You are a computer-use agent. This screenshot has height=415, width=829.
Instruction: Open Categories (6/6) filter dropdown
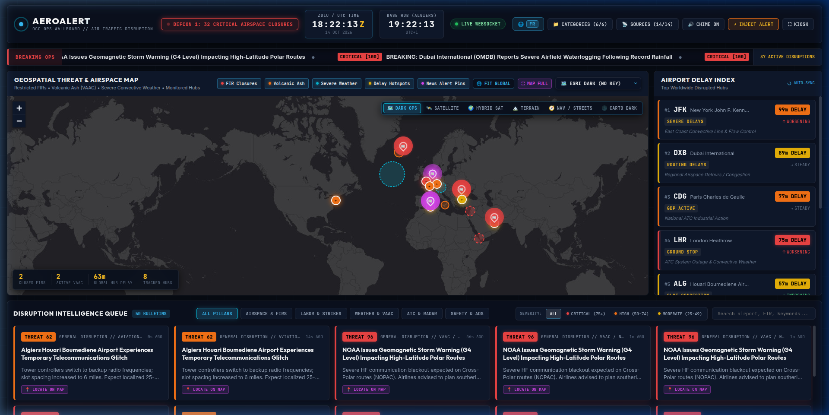(580, 24)
